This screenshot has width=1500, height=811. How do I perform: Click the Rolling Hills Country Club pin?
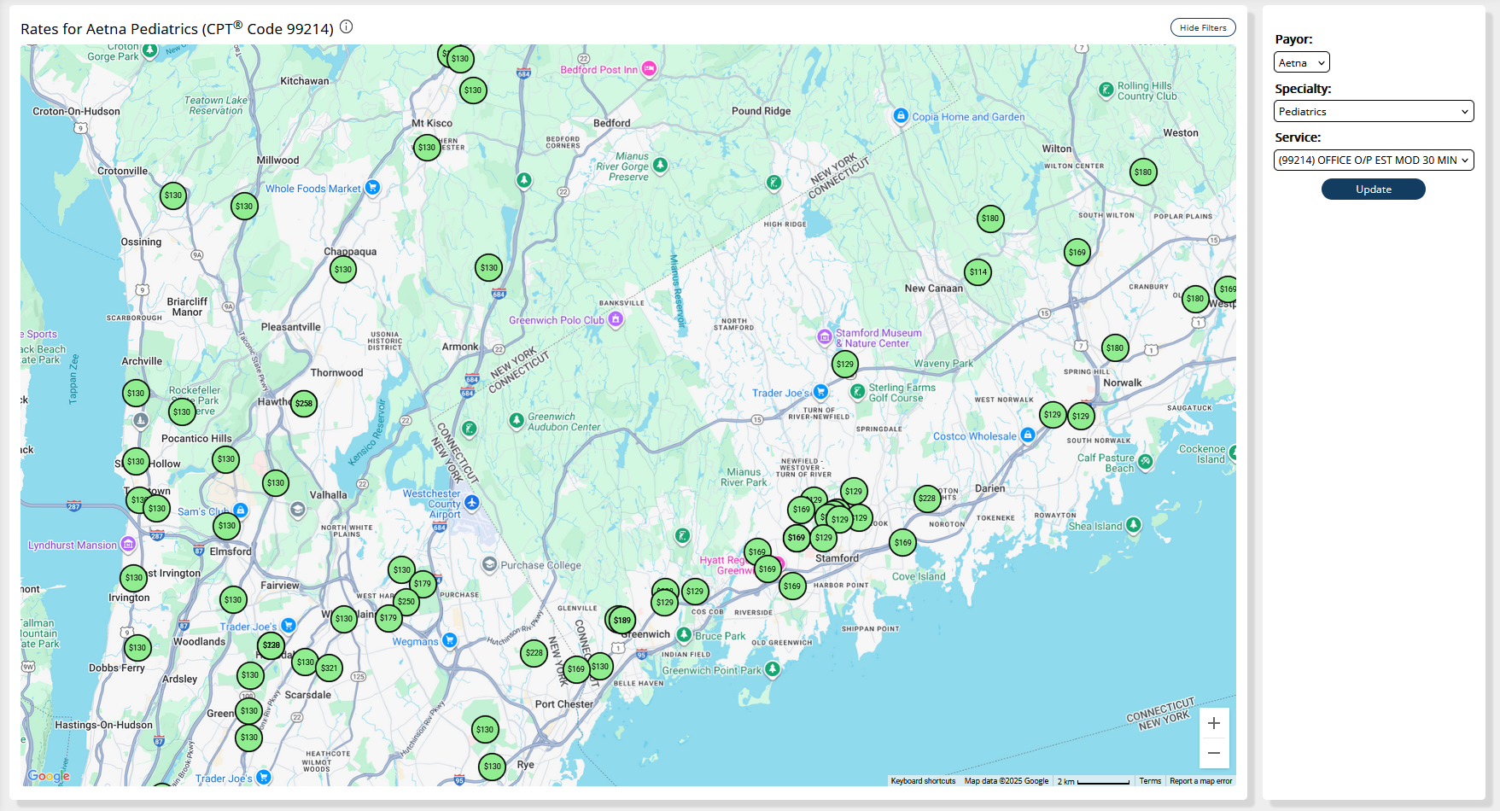coord(1106,89)
